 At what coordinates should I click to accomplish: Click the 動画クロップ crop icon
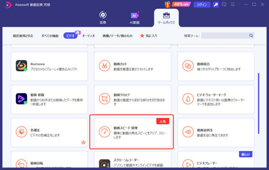click(104, 98)
